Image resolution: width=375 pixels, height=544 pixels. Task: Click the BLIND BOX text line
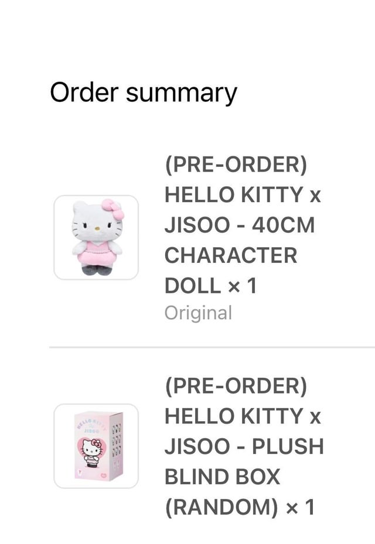(x=223, y=477)
